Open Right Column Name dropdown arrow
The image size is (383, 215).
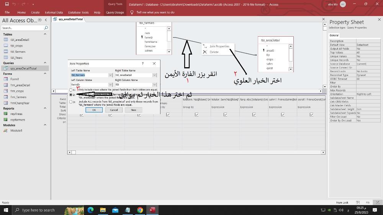point(154,85)
